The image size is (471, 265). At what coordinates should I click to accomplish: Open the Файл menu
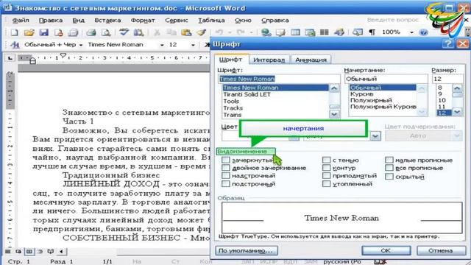point(21,21)
